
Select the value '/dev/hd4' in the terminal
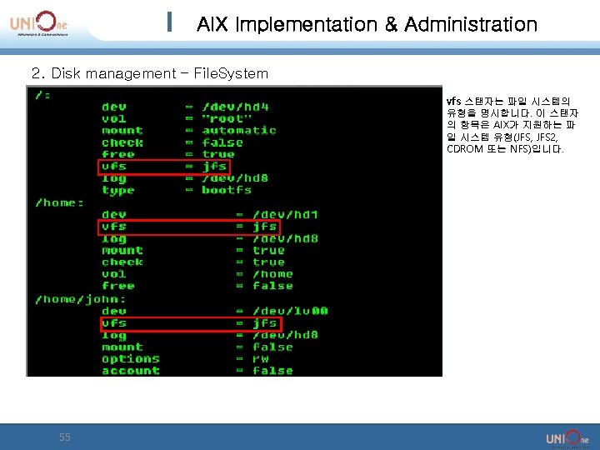coord(235,107)
